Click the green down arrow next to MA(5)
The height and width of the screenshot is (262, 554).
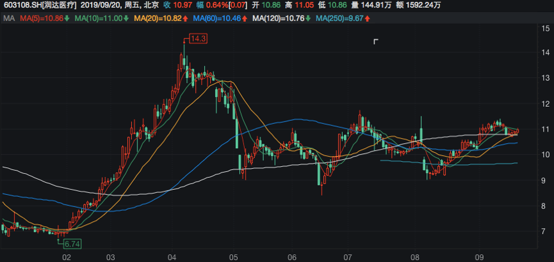click(68, 18)
